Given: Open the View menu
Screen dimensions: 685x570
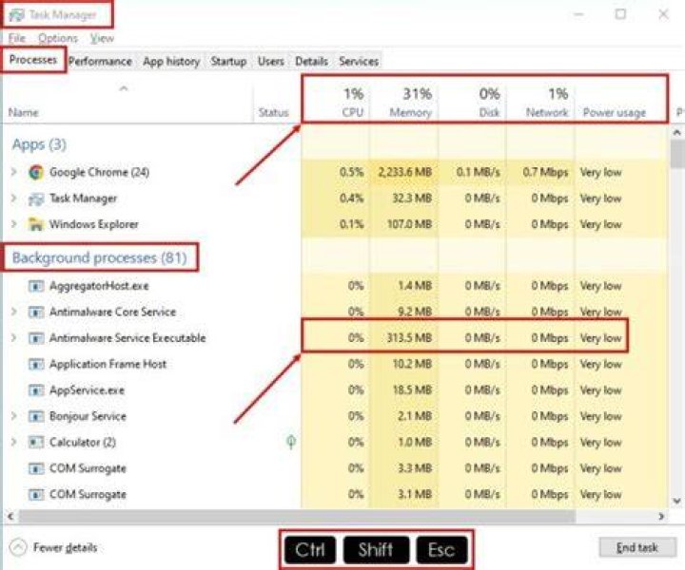Looking at the screenshot, I should (x=102, y=38).
